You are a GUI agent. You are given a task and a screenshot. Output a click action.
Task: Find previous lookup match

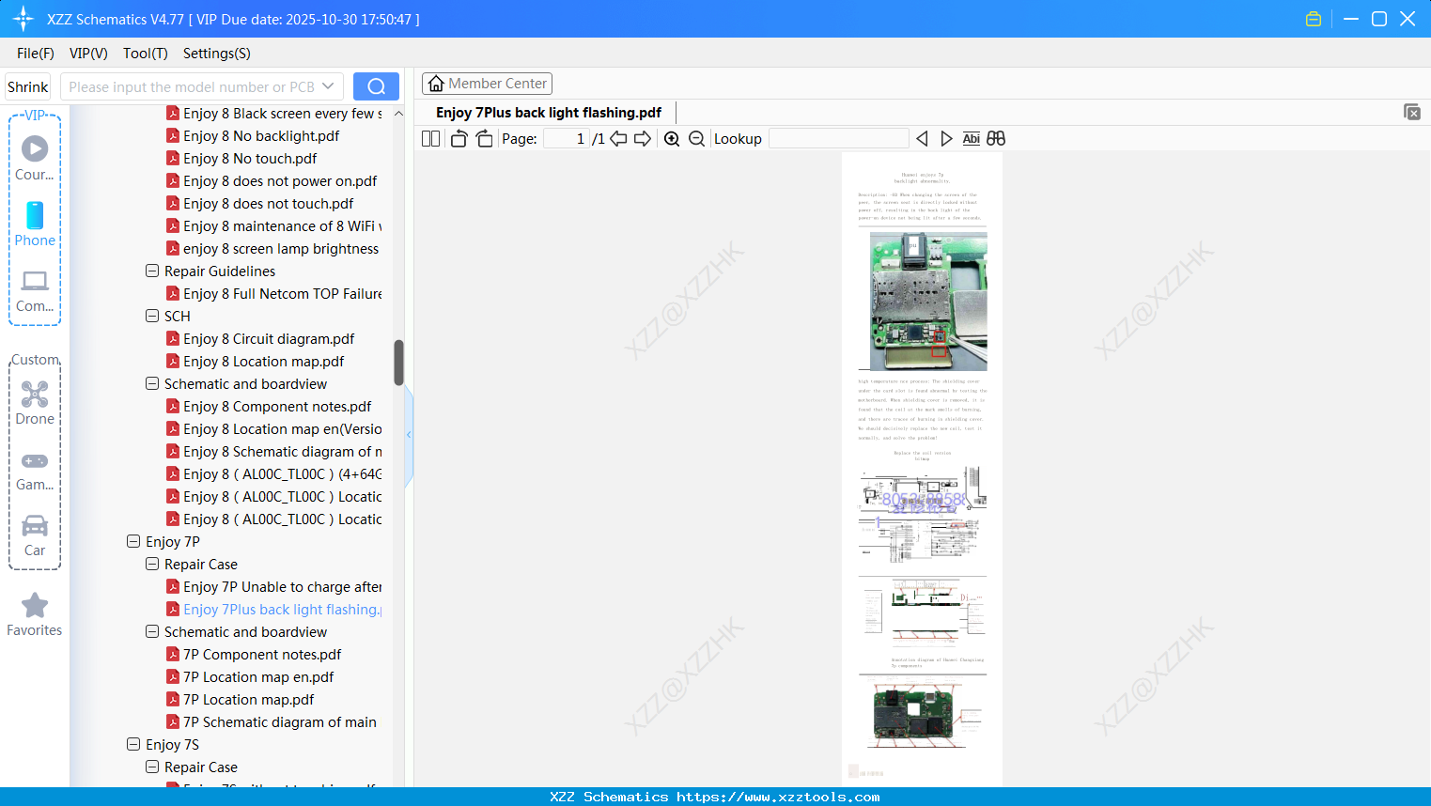click(x=922, y=138)
